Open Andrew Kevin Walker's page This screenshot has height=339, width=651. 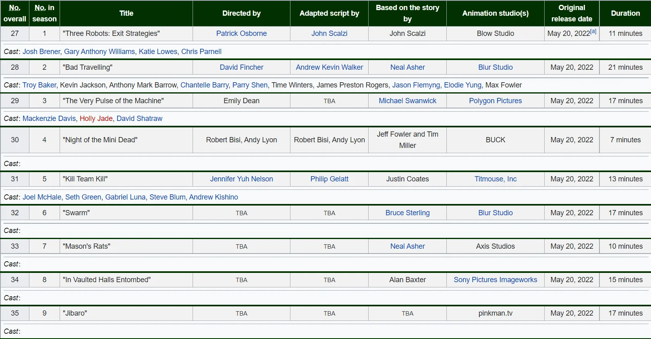click(329, 67)
